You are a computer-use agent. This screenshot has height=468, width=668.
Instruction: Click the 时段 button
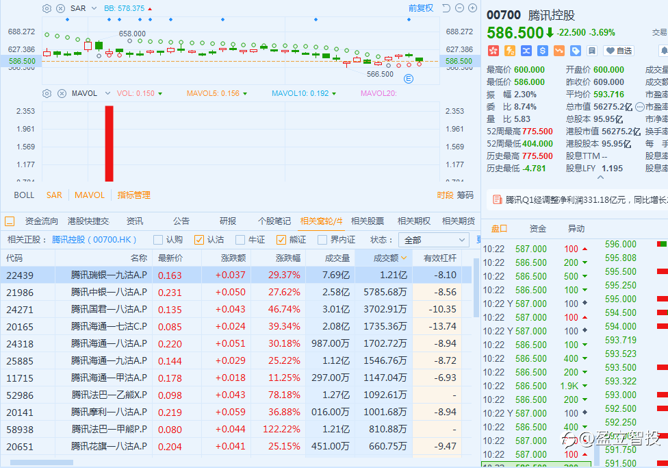click(445, 195)
